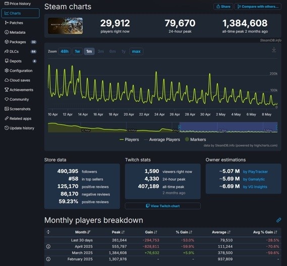Click Compare with others button
Viewport: 287px width, 266px height.
pyautogui.click(x=258, y=7)
